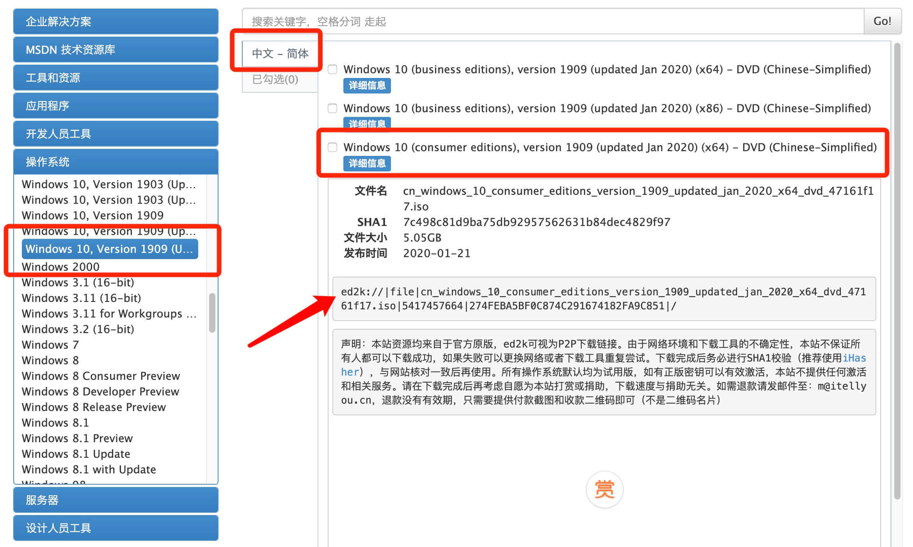Screen dimensions: 913x547
Task: Check the consumer editions x64 checkbox
Action: [x=332, y=147]
